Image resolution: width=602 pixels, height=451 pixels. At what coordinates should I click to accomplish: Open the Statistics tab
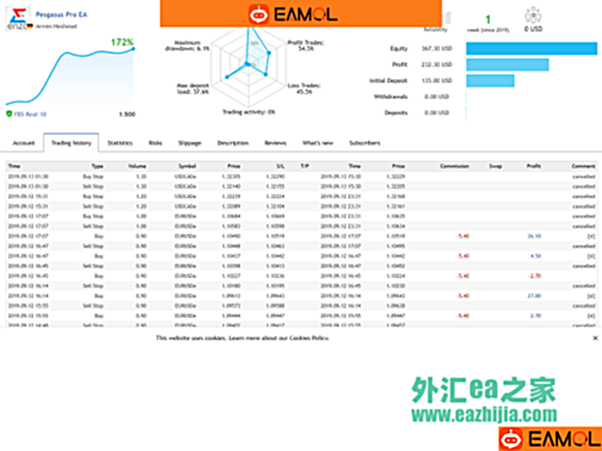(119, 143)
